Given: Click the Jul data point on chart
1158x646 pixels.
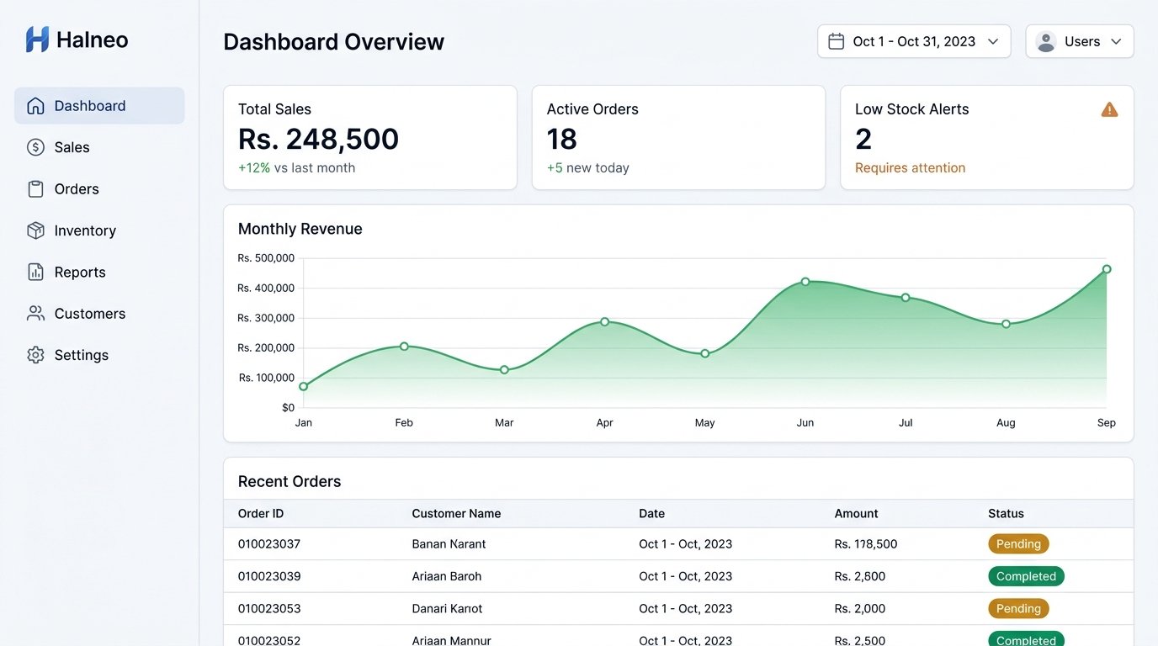Looking at the screenshot, I should [x=906, y=298].
